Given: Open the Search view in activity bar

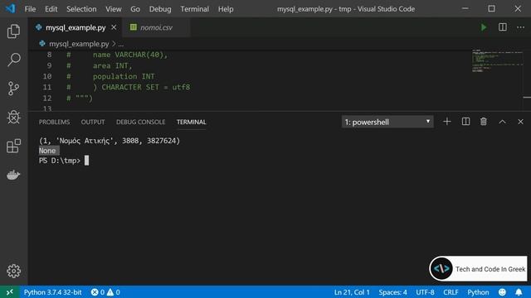Looking at the screenshot, I should point(13,60).
